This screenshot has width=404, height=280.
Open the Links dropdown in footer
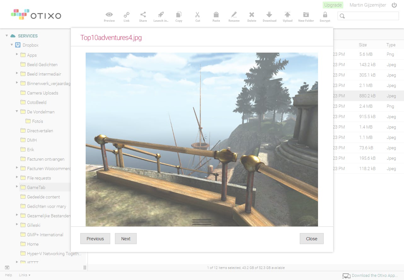point(25,275)
